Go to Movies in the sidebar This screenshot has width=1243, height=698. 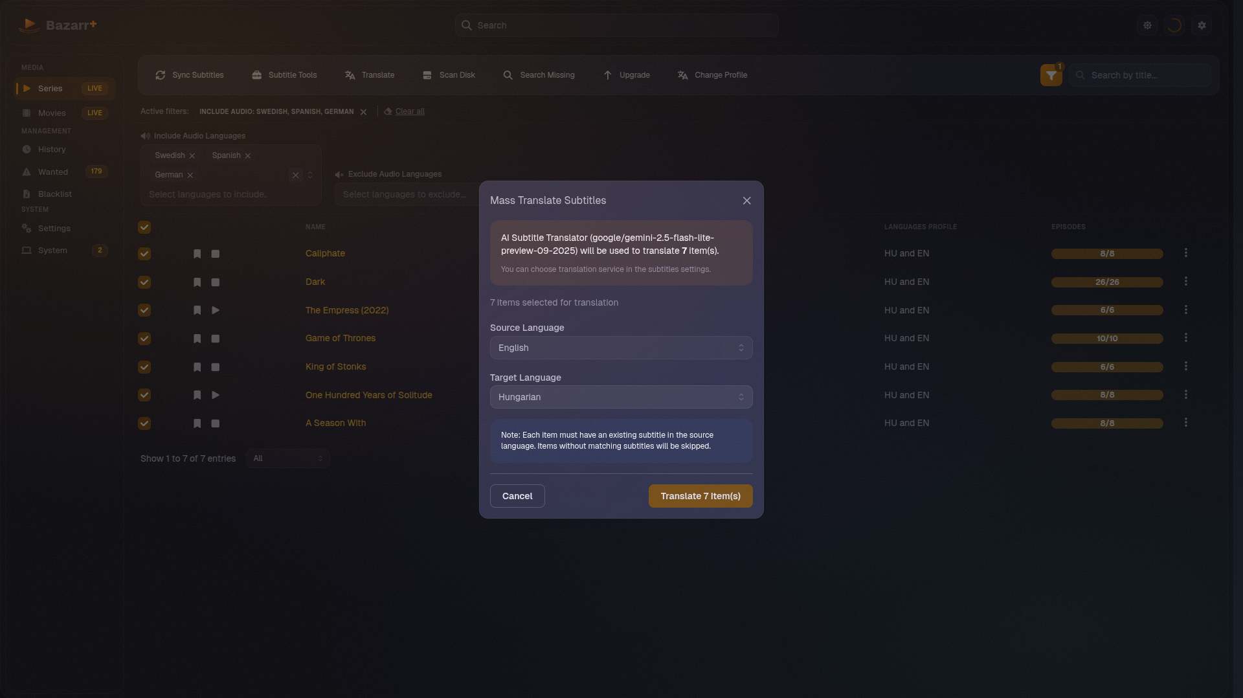pyautogui.click(x=50, y=113)
